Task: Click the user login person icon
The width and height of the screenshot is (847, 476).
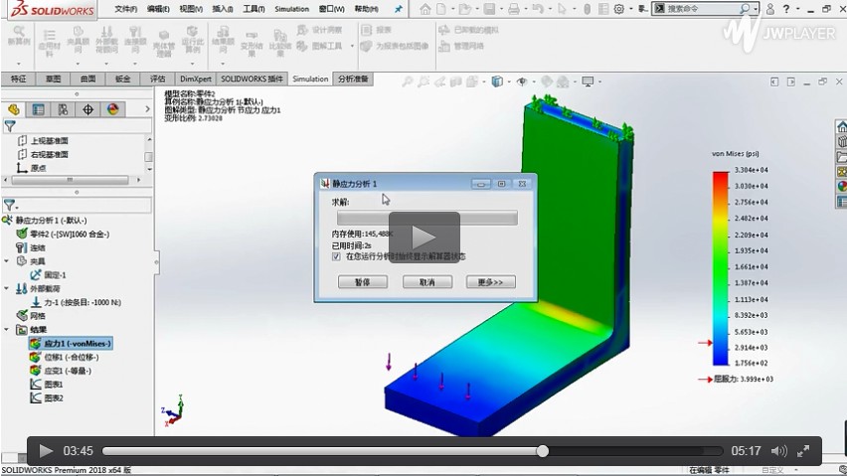Action: (769, 9)
